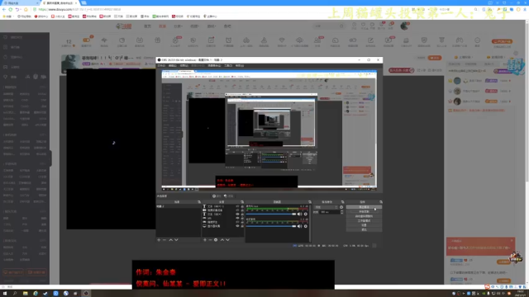Toggle visibility of first source in OBS list

[237, 206]
